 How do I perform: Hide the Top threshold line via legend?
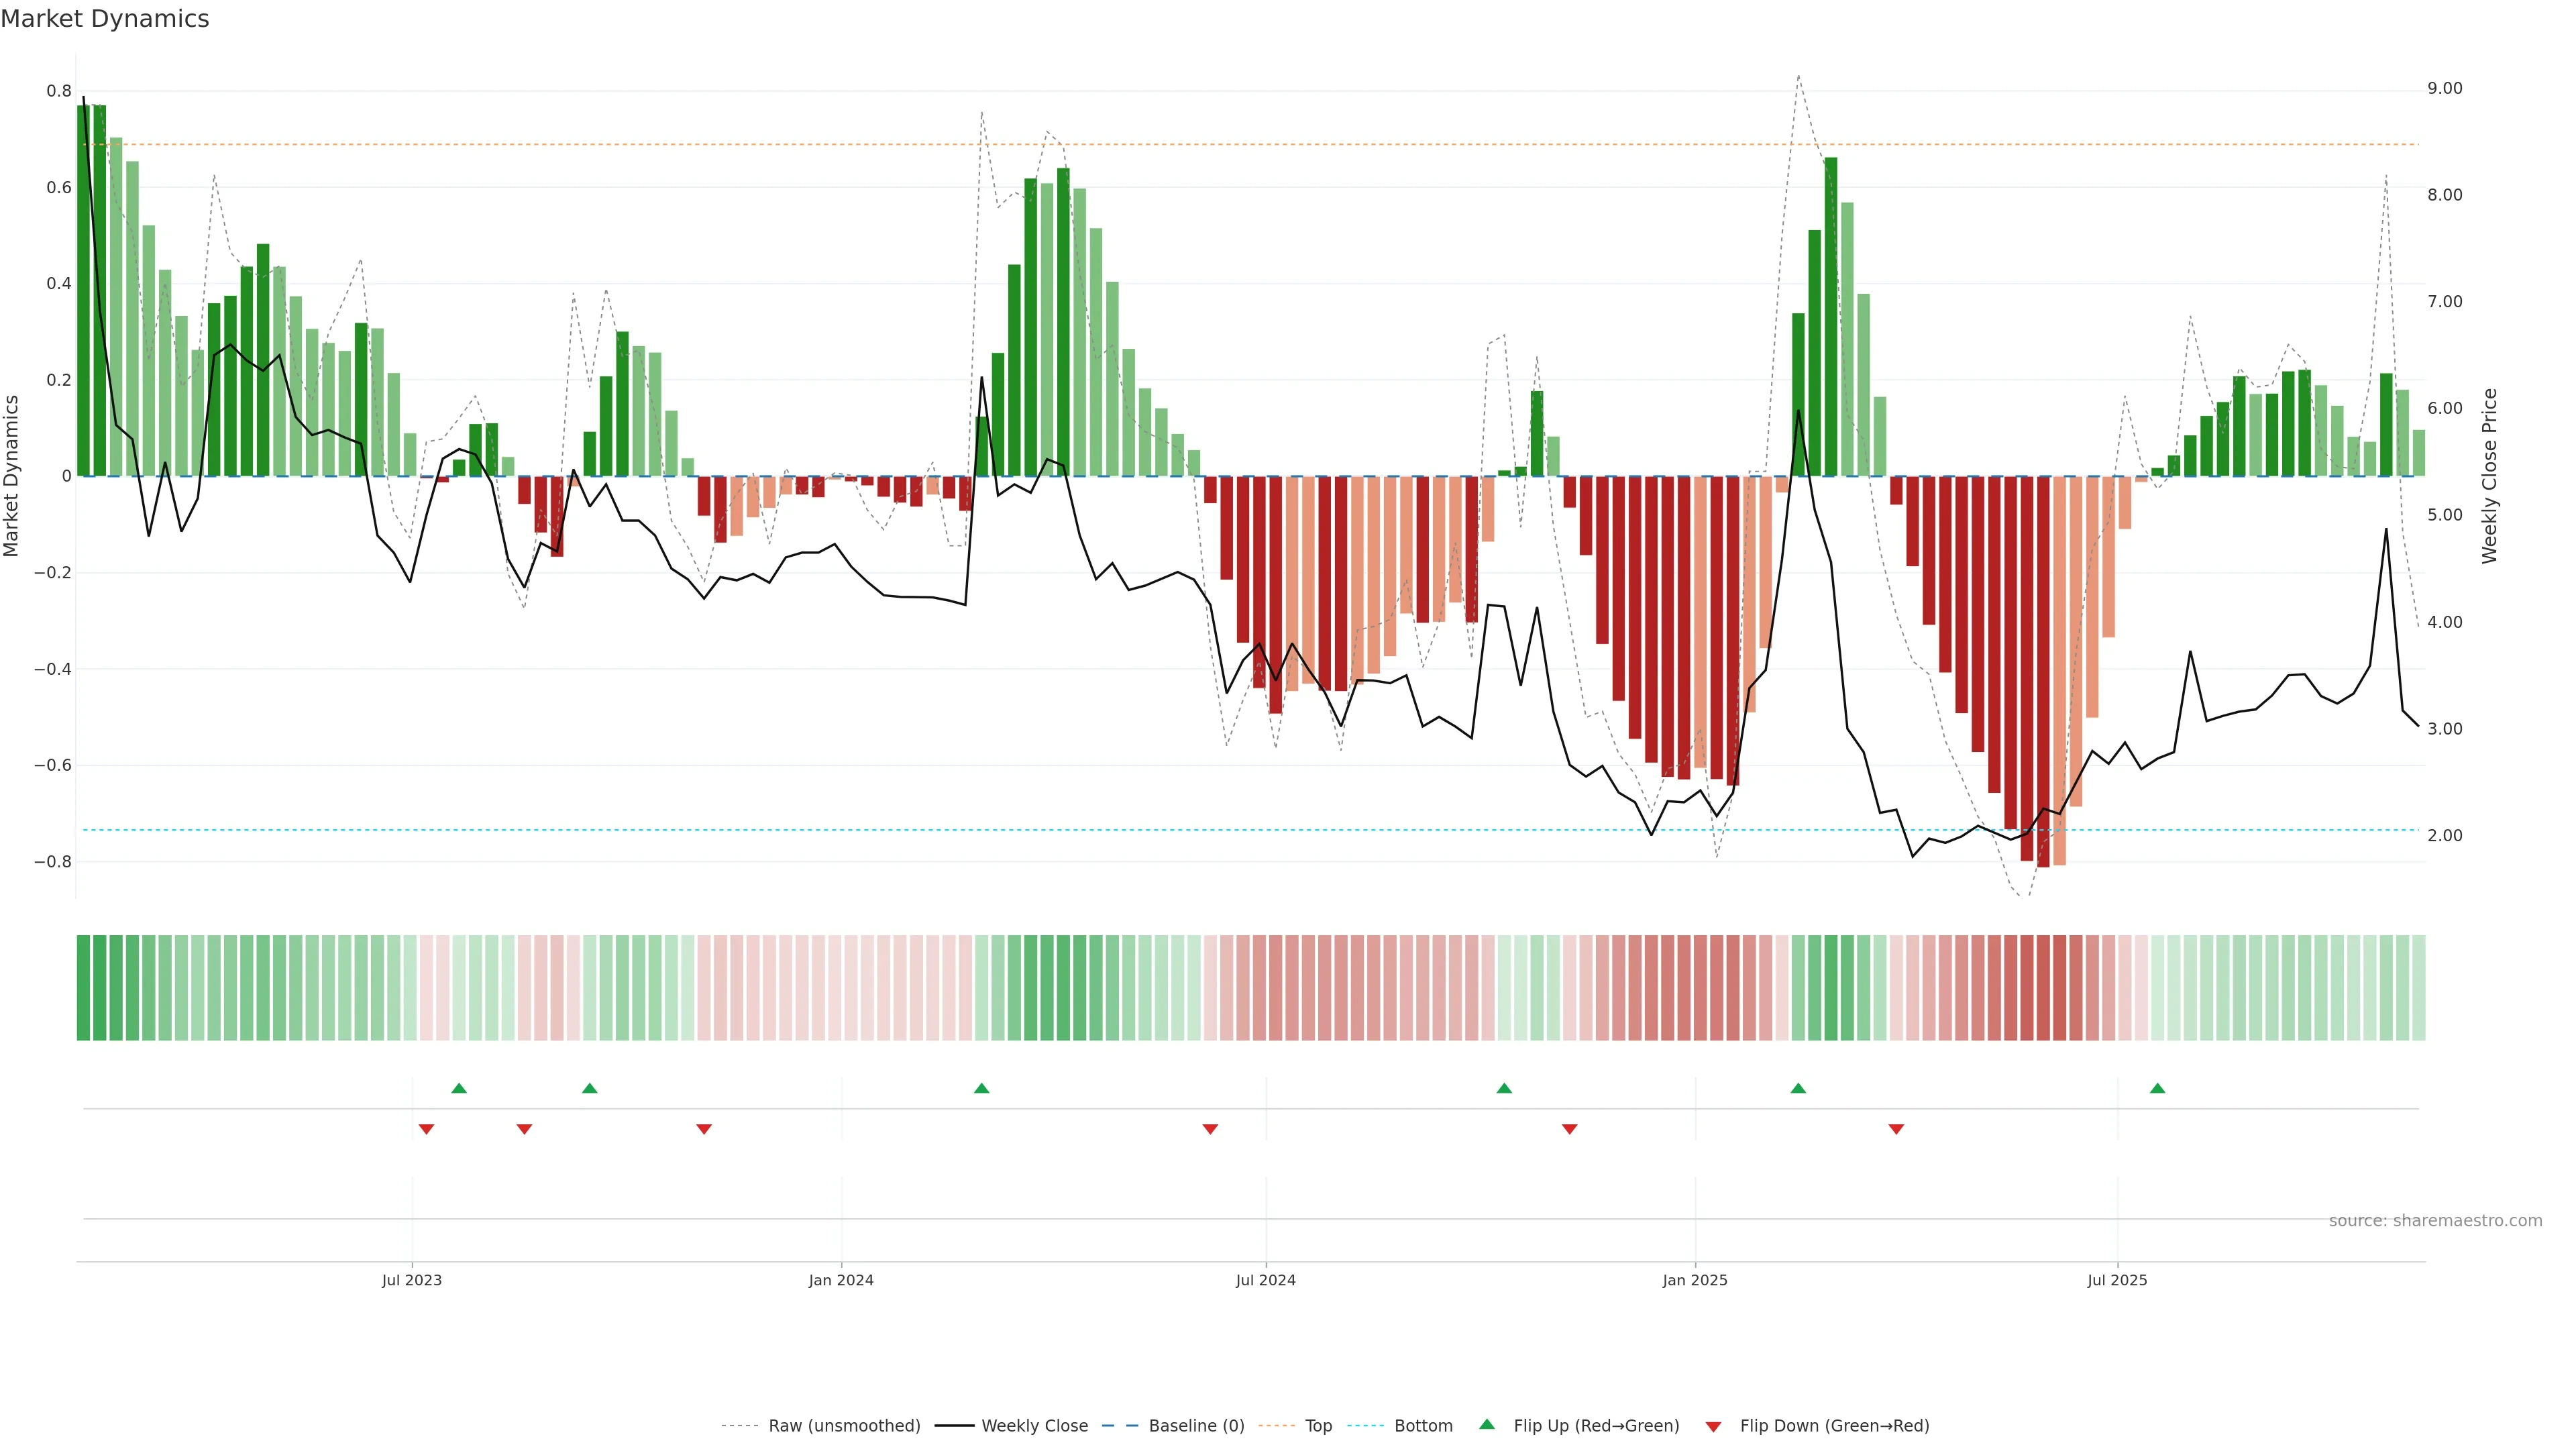click(x=1318, y=1426)
